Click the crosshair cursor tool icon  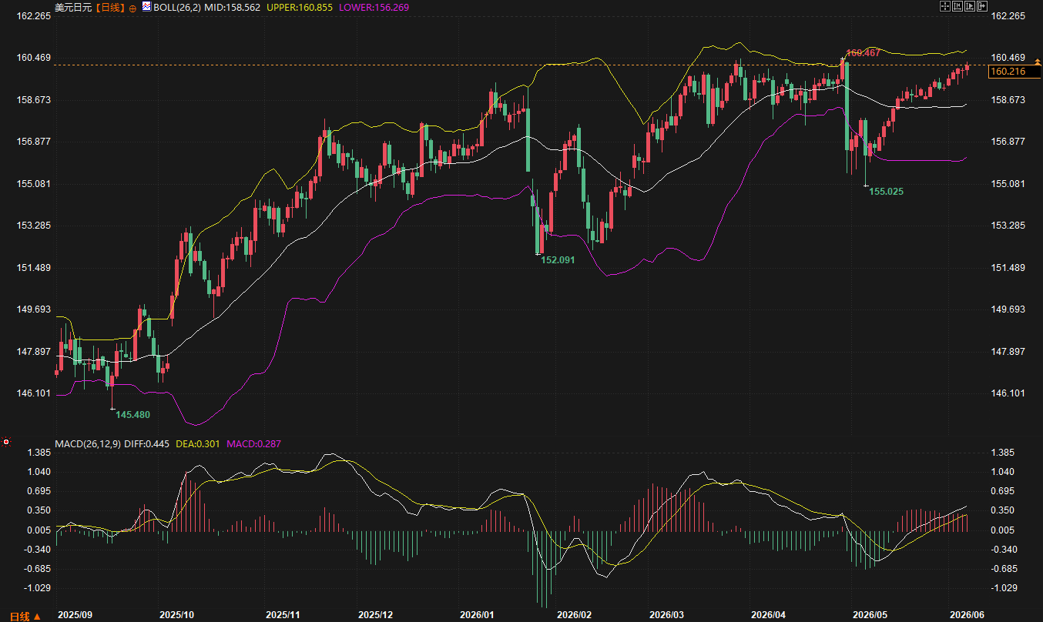point(945,6)
